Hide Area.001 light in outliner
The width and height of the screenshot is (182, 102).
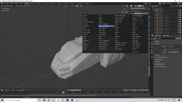[x=178, y=12]
